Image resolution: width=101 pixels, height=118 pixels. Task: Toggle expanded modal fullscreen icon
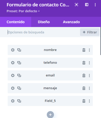click(76, 5)
